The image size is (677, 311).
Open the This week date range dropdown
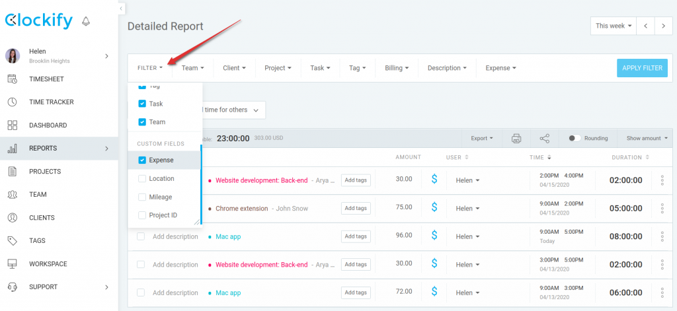point(614,26)
